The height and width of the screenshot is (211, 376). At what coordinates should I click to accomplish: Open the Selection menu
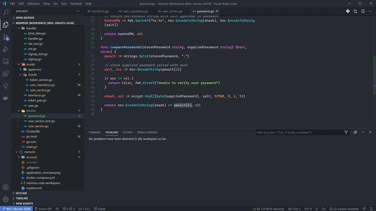[x=33, y=4]
